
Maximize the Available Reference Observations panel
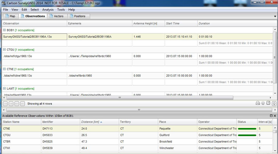point(271,116)
